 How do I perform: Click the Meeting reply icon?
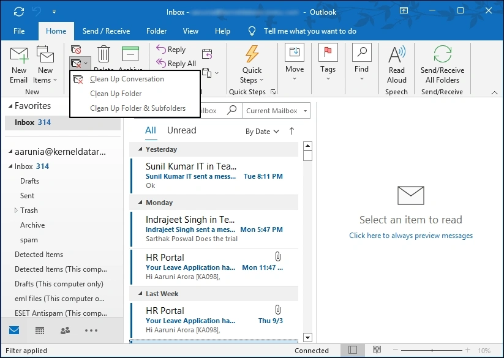click(x=207, y=54)
